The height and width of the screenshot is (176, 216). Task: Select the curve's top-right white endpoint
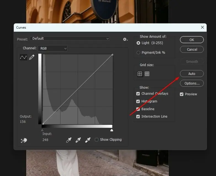click(112, 55)
